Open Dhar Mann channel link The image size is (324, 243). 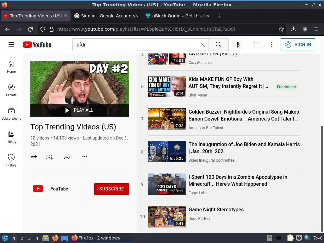coord(198,95)
